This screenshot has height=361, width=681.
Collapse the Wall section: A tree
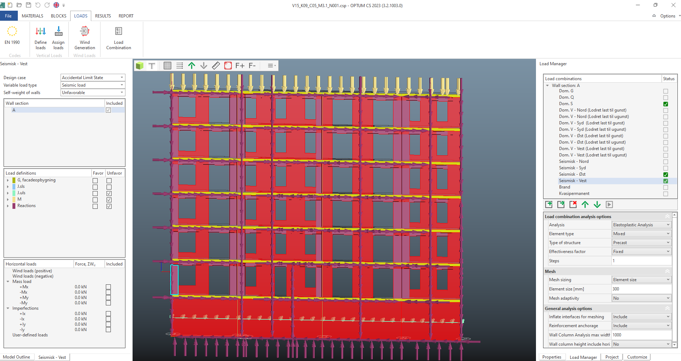[547, 85]
